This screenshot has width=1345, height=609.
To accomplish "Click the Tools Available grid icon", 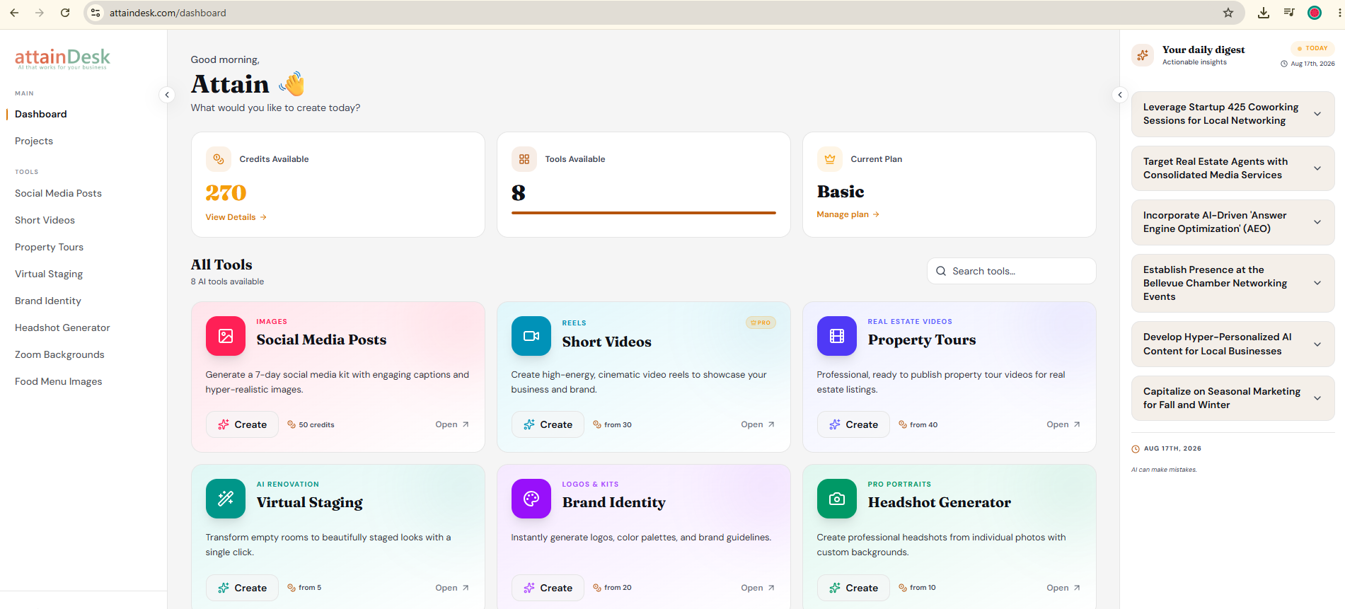I will [524, 159].
